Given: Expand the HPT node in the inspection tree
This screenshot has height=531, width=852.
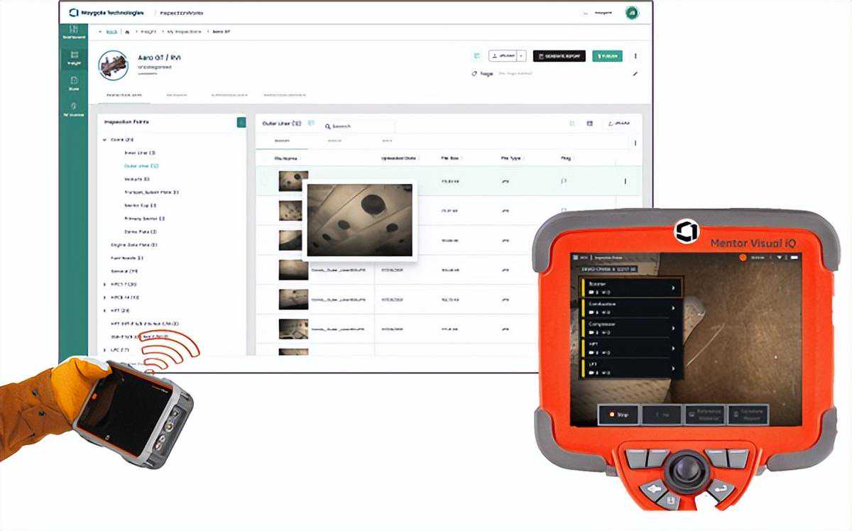Looking at the screenshot, I should 105,310.
